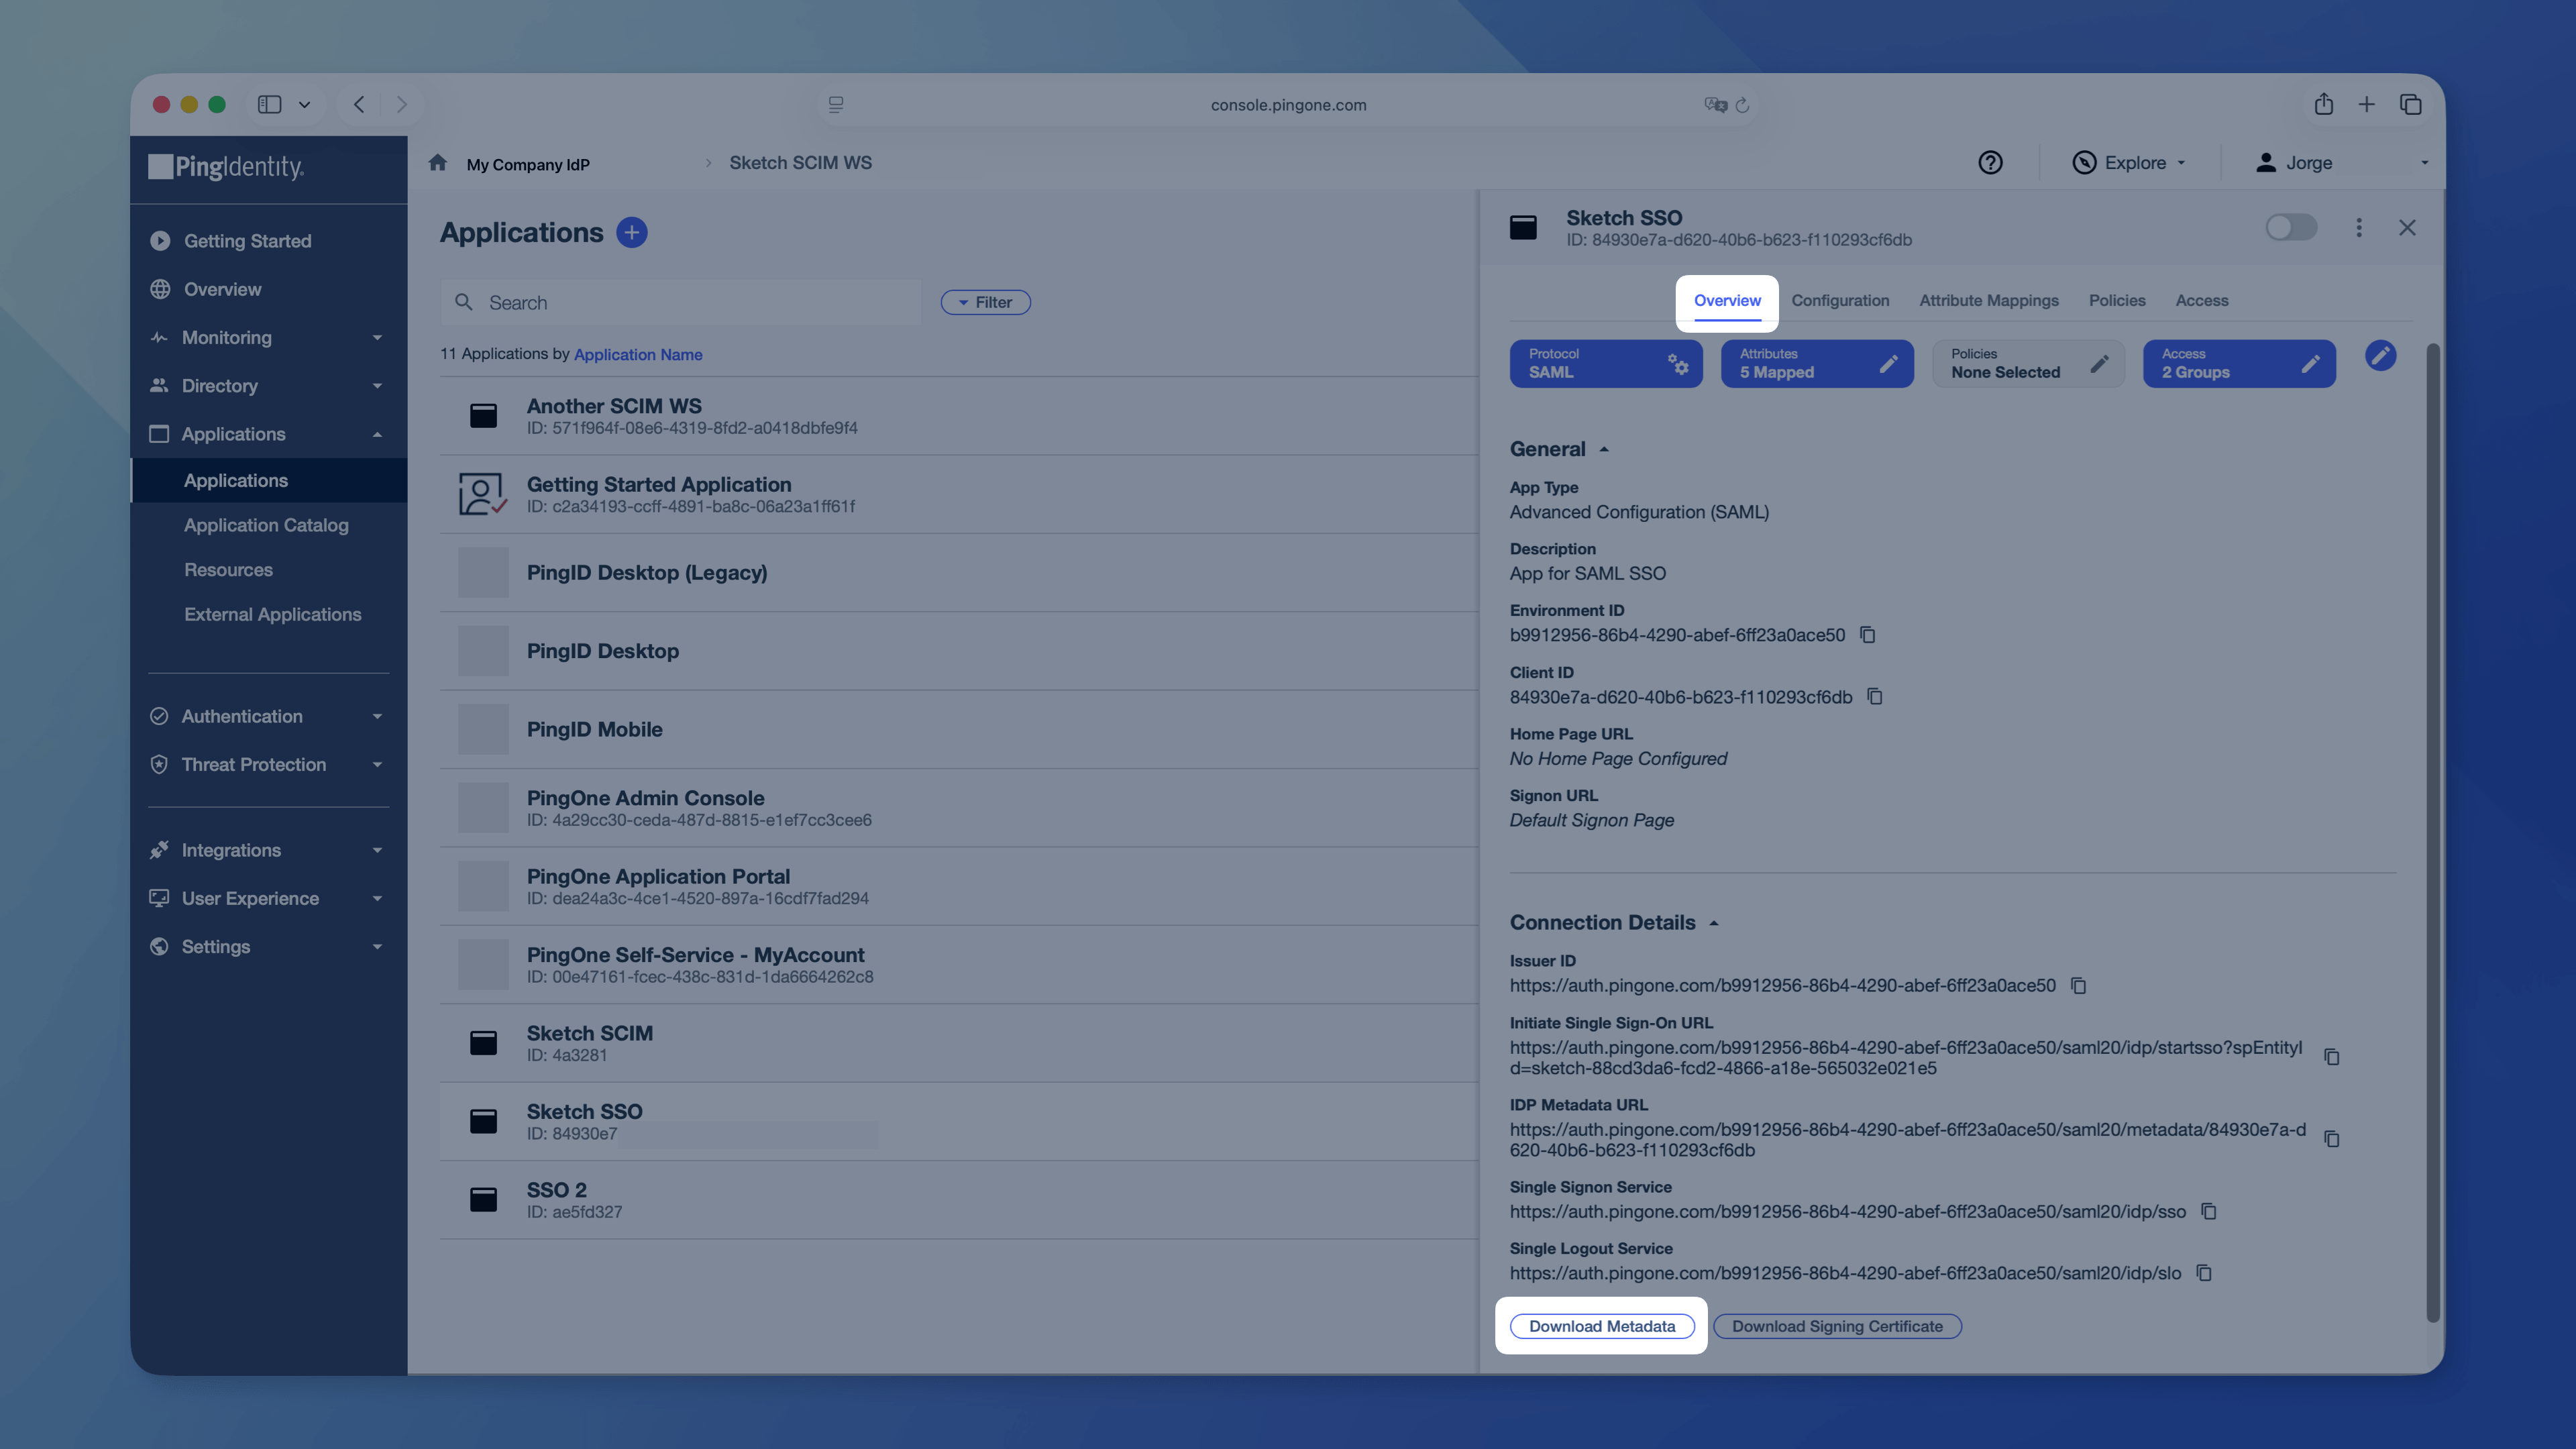Open the Sketch SSO three-dot options menu

[2358, 228]
